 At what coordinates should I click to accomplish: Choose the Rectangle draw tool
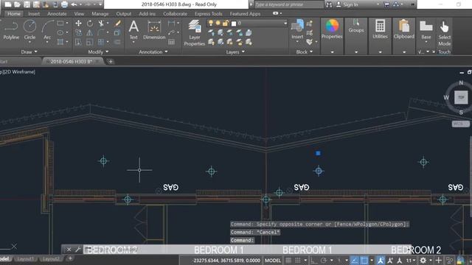click(x=60, y=23)
